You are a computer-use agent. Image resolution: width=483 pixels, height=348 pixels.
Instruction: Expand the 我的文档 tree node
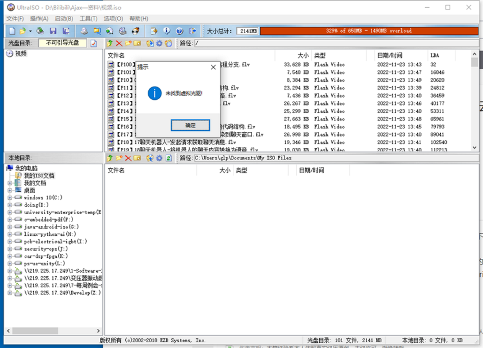pyautogui.click(x=10, y=183)
